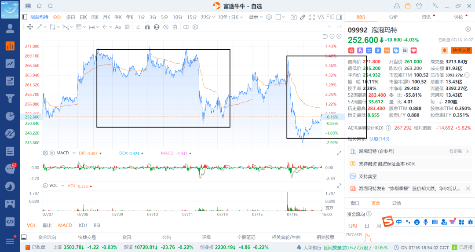Toggle the right panel with layout icon
This screenshot has width=475, height=252.
pyautogui.click(x=339, y=17)
